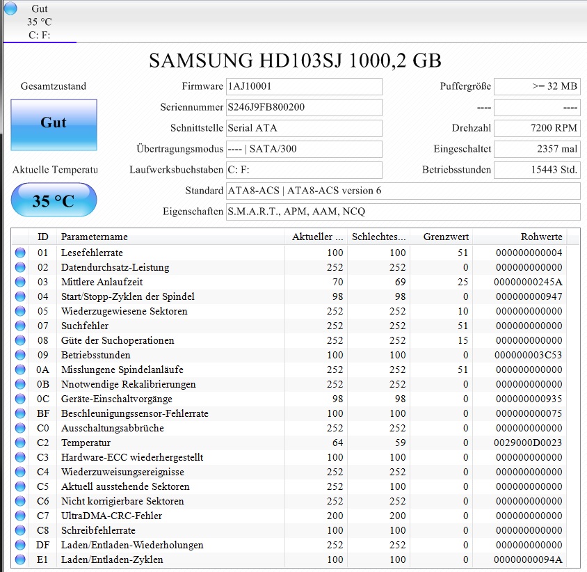Click the Seriennummer field S246J9FB800200
This screenshot has height=572, width=587.
click(304, 107)
